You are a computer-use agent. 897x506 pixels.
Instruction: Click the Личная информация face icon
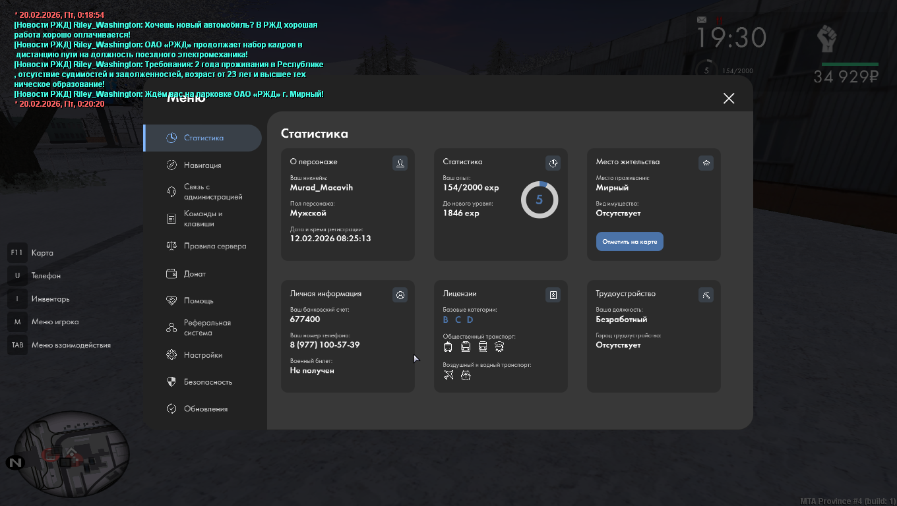400,295
